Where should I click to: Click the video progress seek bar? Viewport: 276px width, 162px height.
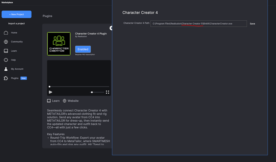[79, 87]
